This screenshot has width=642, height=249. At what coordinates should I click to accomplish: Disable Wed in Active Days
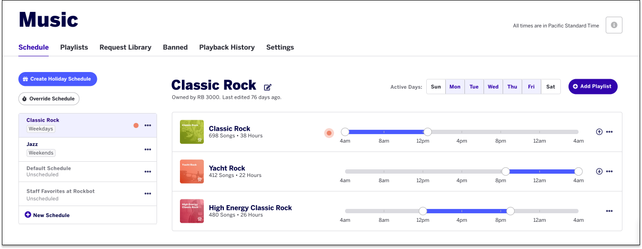(x=493, y=87)
